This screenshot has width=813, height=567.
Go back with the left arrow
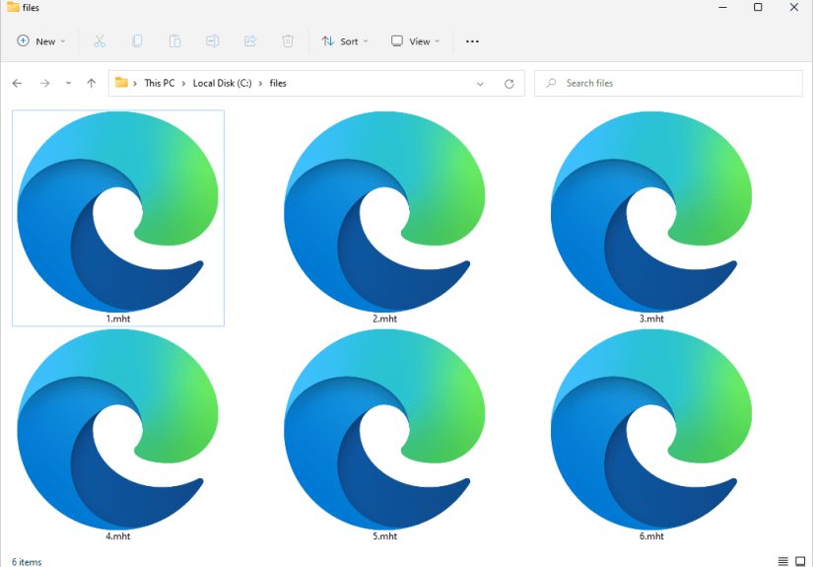tap(17, 83)
